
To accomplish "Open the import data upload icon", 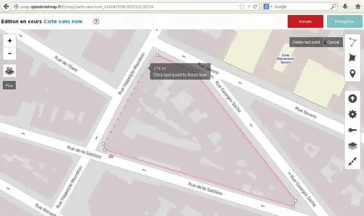I will coord(352,98).
